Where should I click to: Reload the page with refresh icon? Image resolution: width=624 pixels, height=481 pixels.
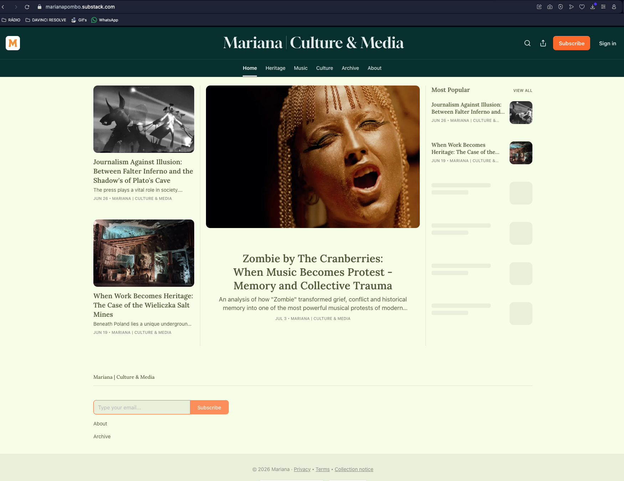coord(27,7)
